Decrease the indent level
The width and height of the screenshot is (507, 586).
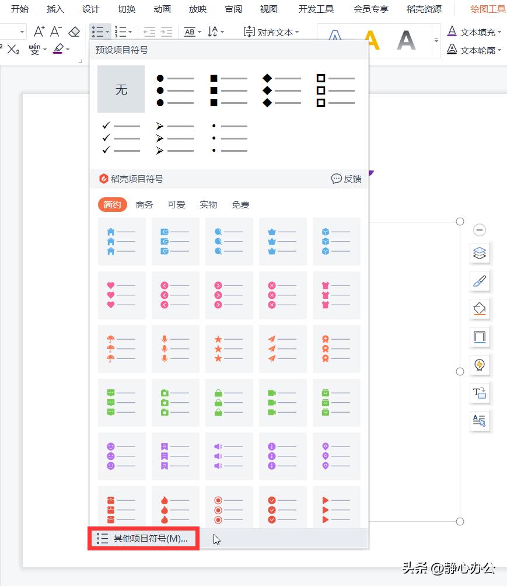(x=149, y=32)
